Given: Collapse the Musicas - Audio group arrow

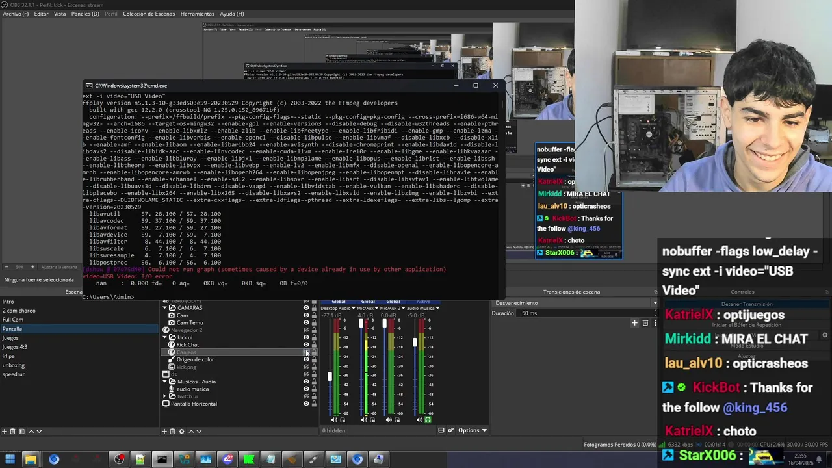Looking at the screenshot, I should 165,382.
